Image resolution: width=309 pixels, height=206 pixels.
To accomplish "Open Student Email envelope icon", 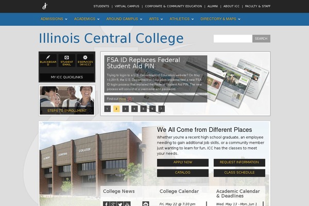I will pos(66,60).
